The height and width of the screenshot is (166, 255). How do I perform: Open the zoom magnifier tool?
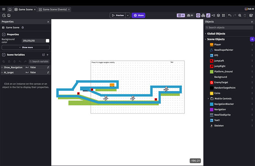[240, 15]
